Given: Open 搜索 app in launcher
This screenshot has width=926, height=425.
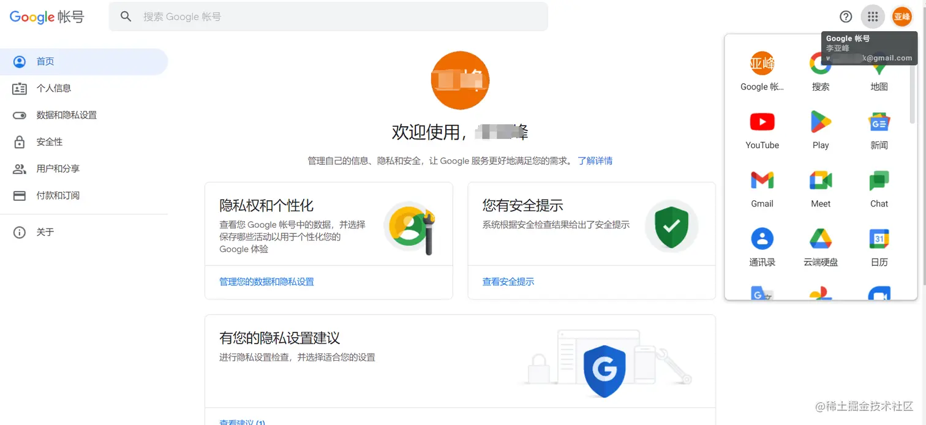Looking at the screenshot, I should coord(821,72).
